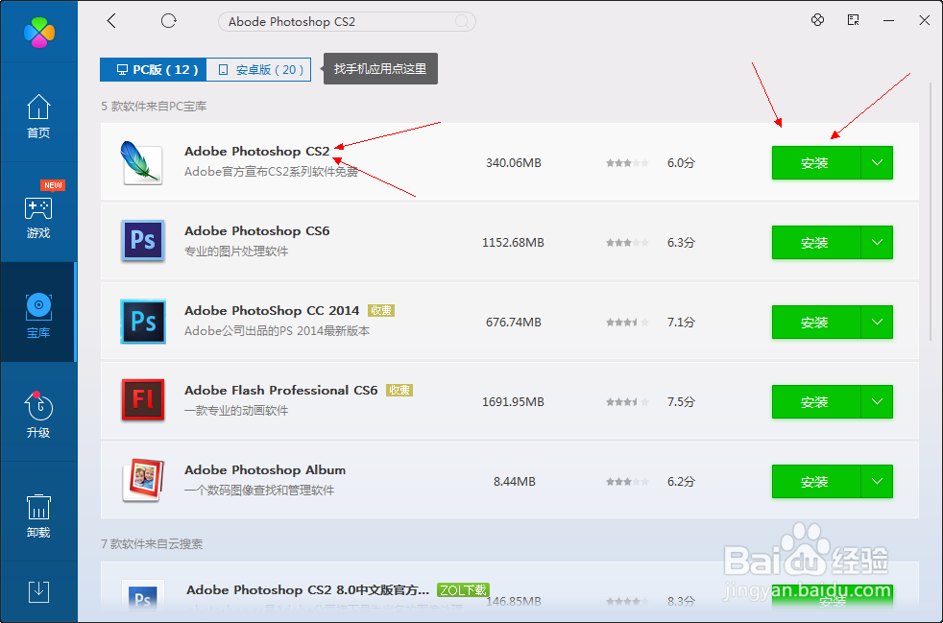Click description Adobe官方宣布CS2系列软件免费
This screenshot has width=943, height=623.
pos(271,172)
